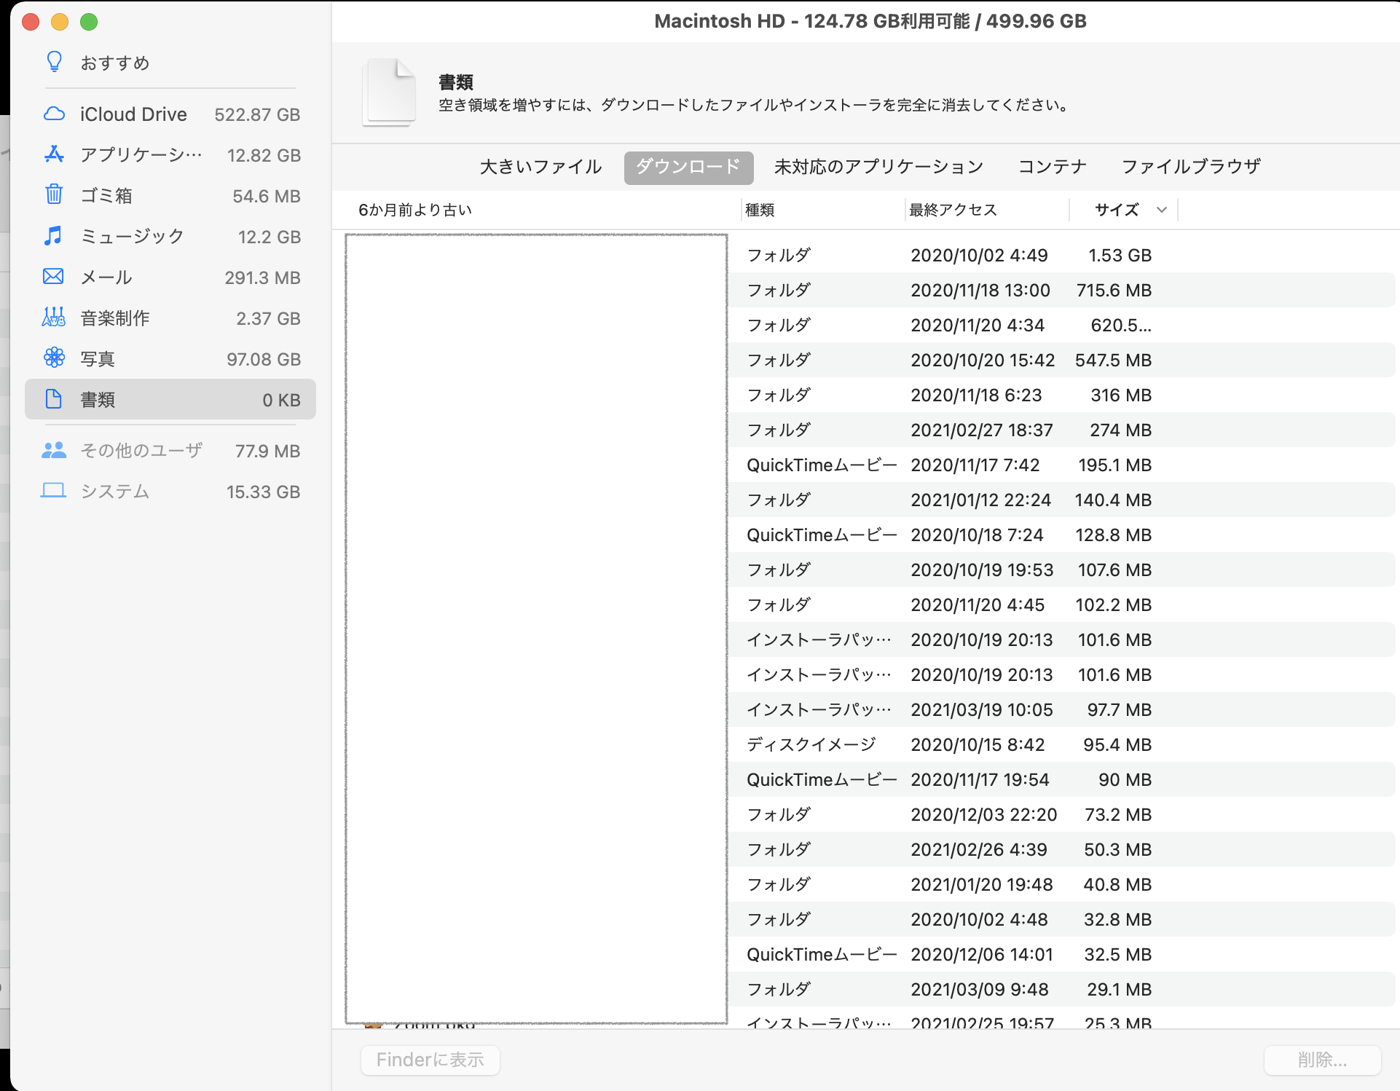Open the コンテナ tab
This screenshot has height=1091, width=1400.
coord(1052,167)
